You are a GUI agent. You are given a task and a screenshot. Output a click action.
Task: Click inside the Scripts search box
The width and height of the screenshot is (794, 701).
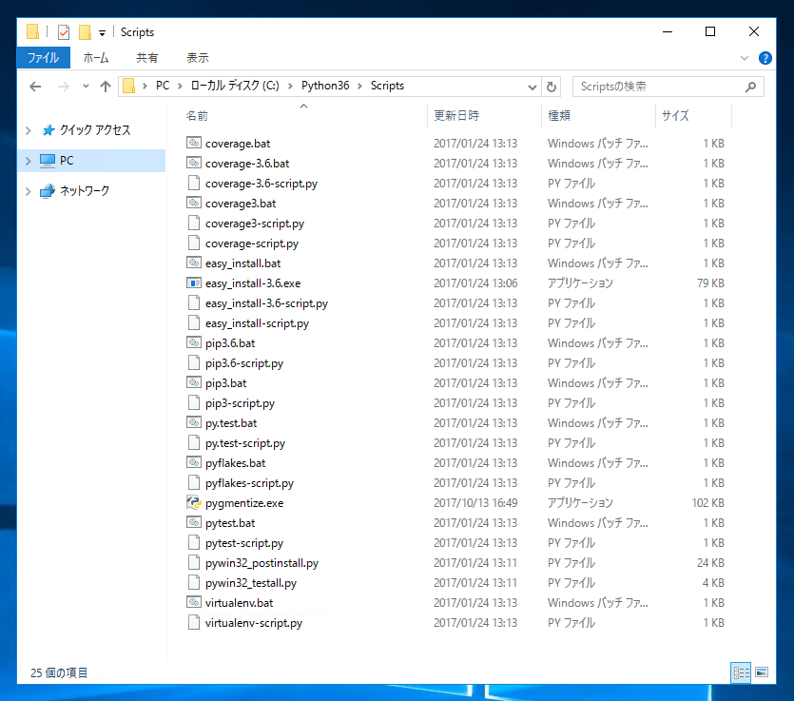(x=656, y=86)
